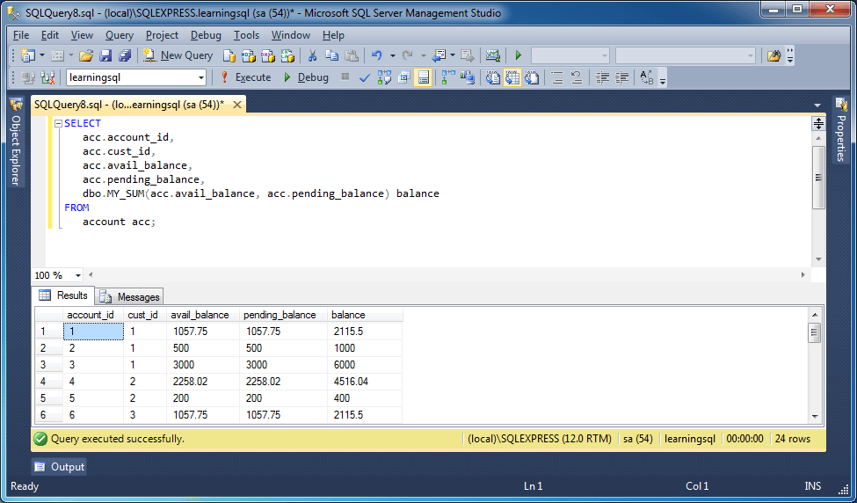Open the Query Options icon
Viewport: 857px width, 503px height.
[x=404, y=77]
